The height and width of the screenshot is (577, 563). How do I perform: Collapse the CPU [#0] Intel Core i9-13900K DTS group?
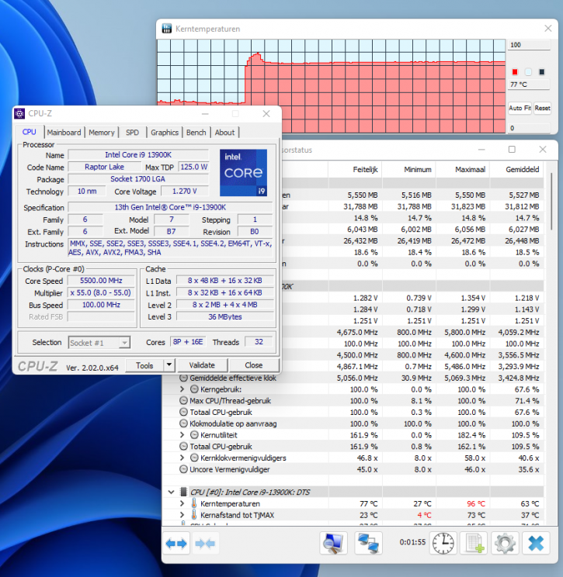click(x=171, y=492)
